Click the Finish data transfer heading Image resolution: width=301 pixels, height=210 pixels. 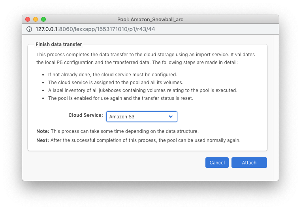click(x=59, y=44)
